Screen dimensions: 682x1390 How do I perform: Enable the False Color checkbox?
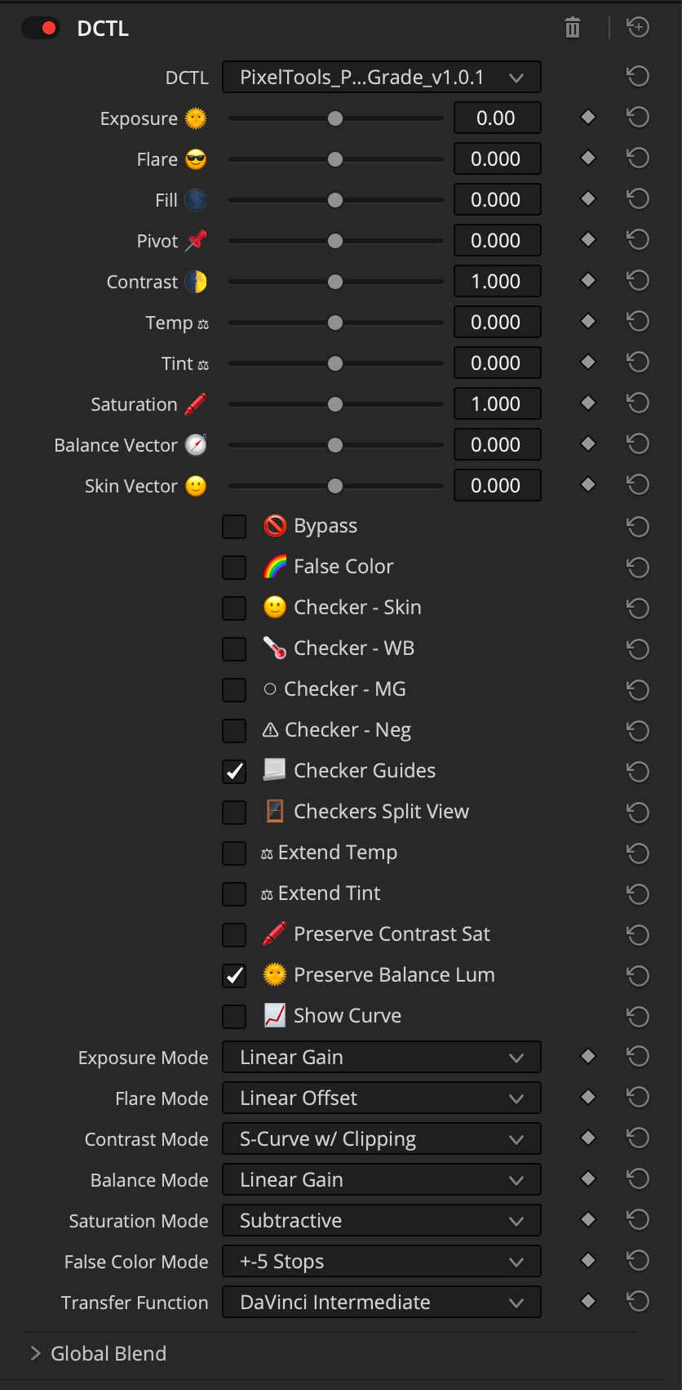[234, 567]
